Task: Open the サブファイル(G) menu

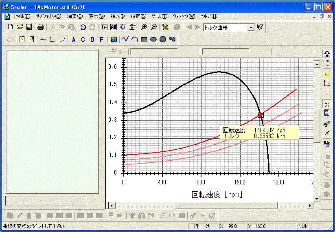Action: click(x=48, y=16)
